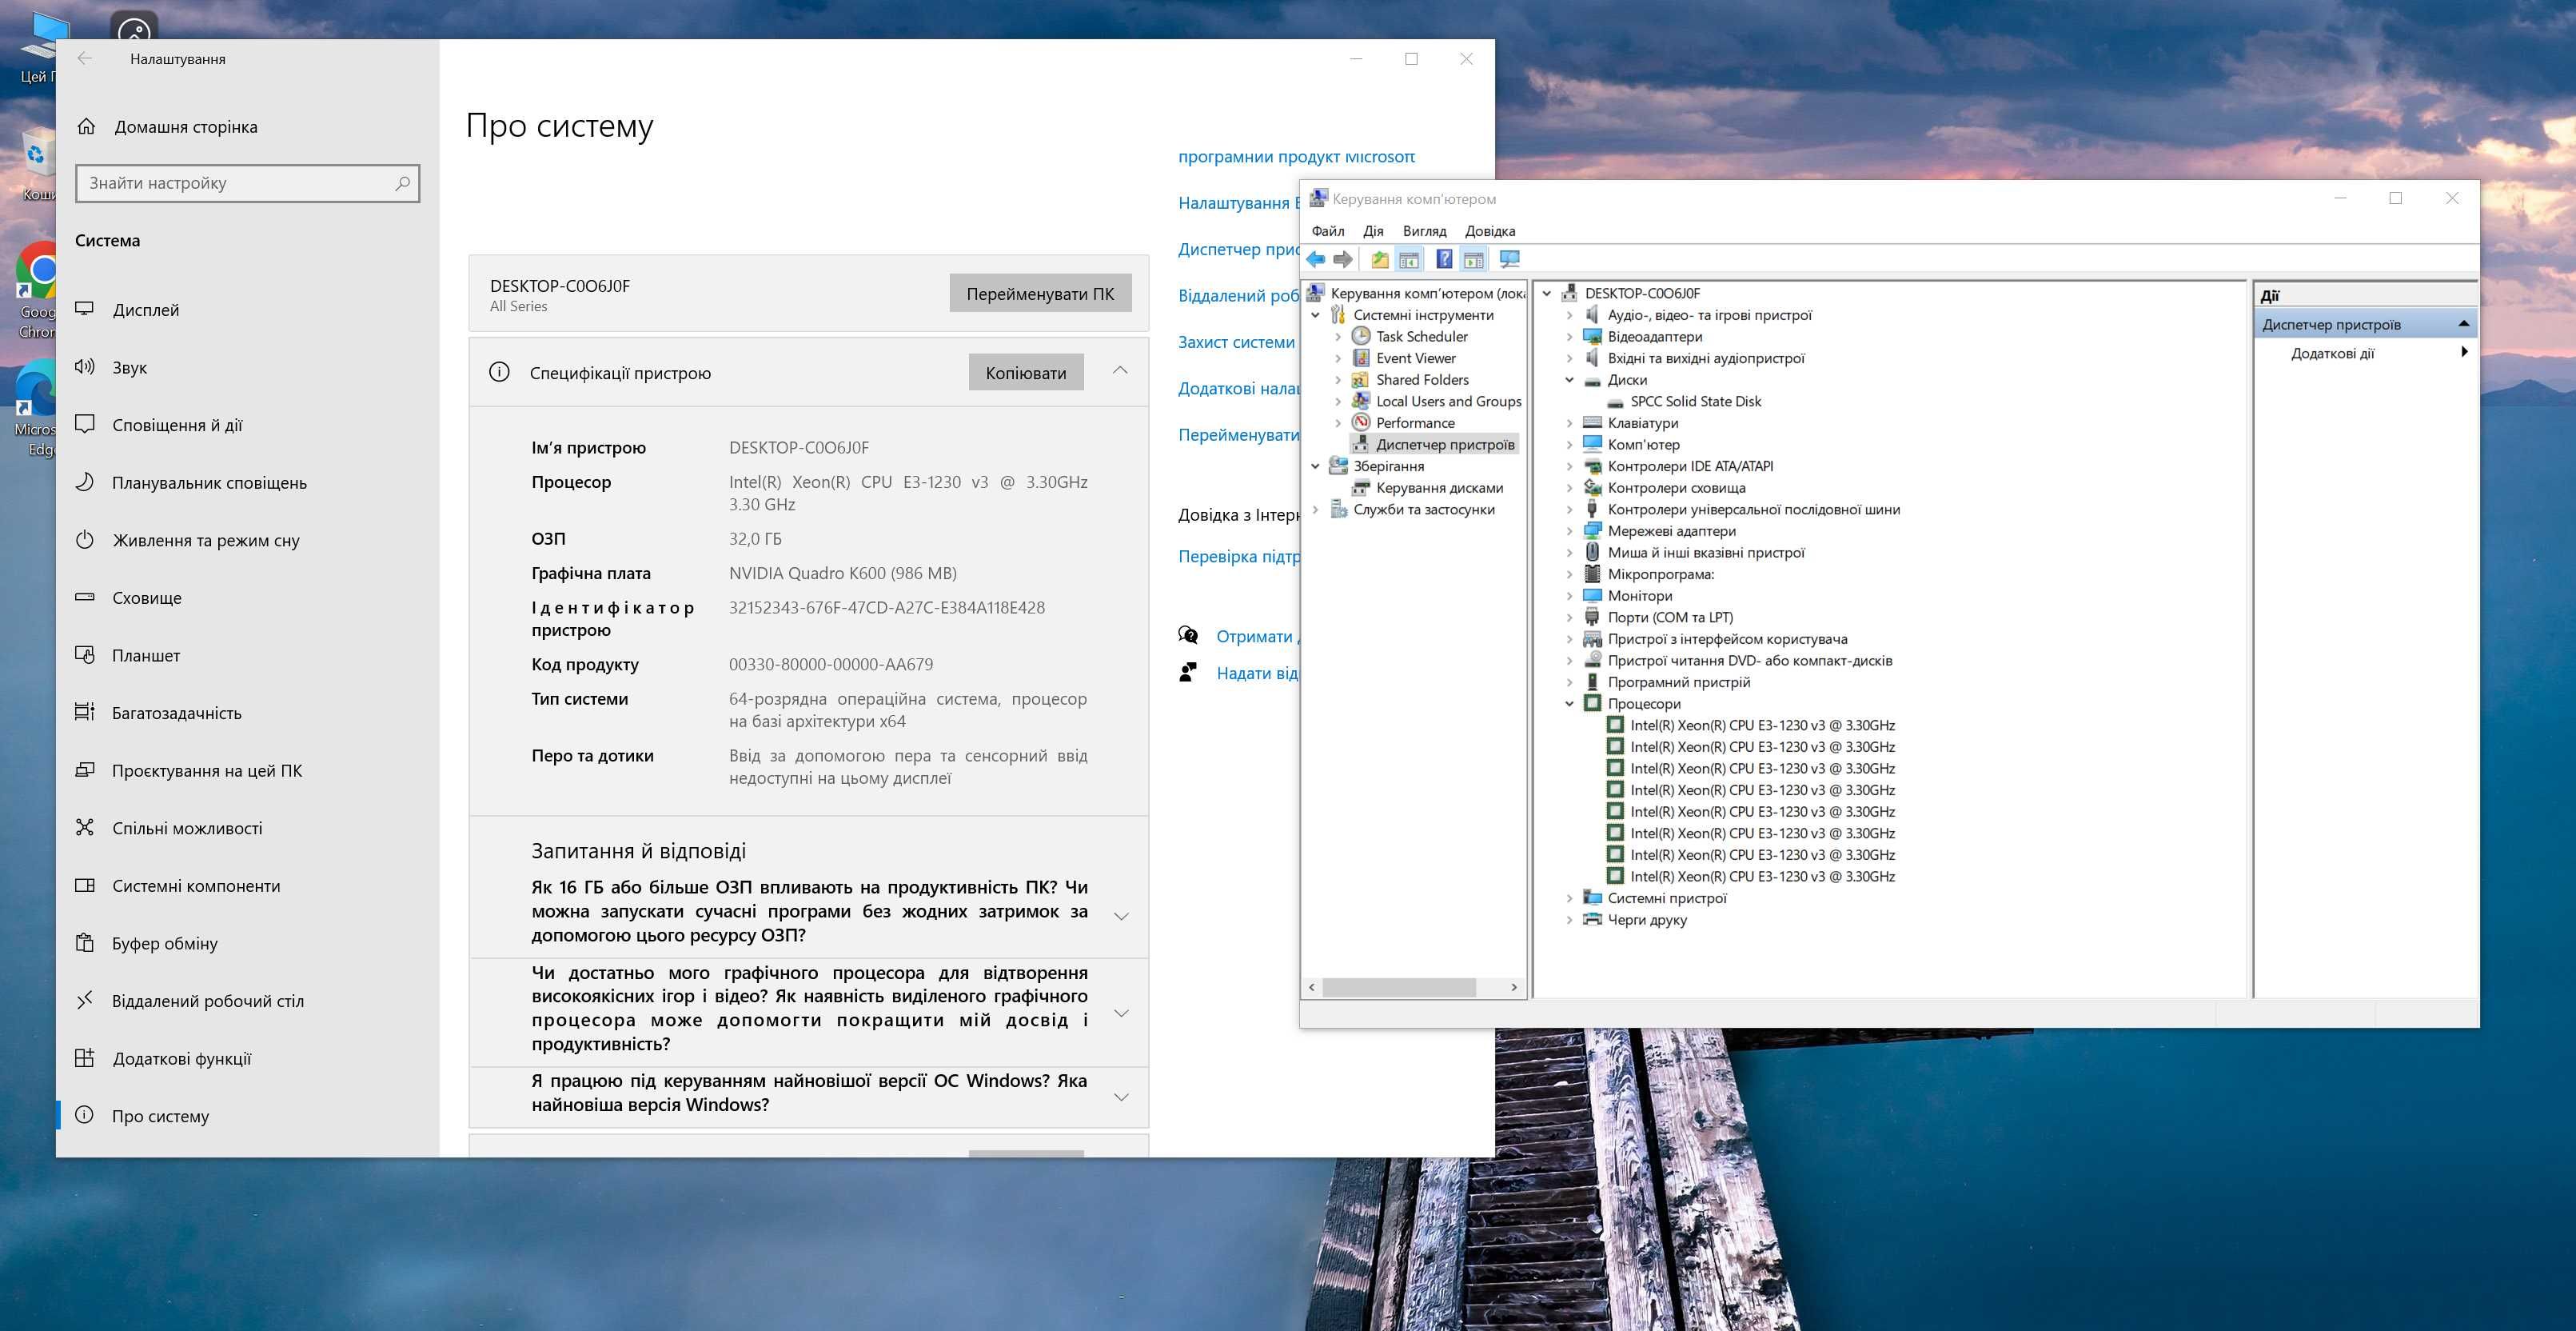2576x1331 pixels.
Task: Select the Event Viewer icon in console tree
Action: (x=1360, y=358)
